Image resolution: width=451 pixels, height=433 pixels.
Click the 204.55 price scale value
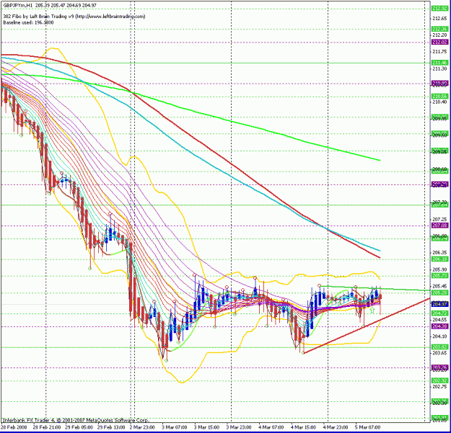439,320
